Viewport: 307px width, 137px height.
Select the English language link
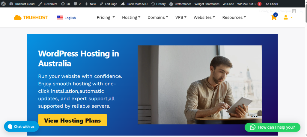tap(70, 18)
